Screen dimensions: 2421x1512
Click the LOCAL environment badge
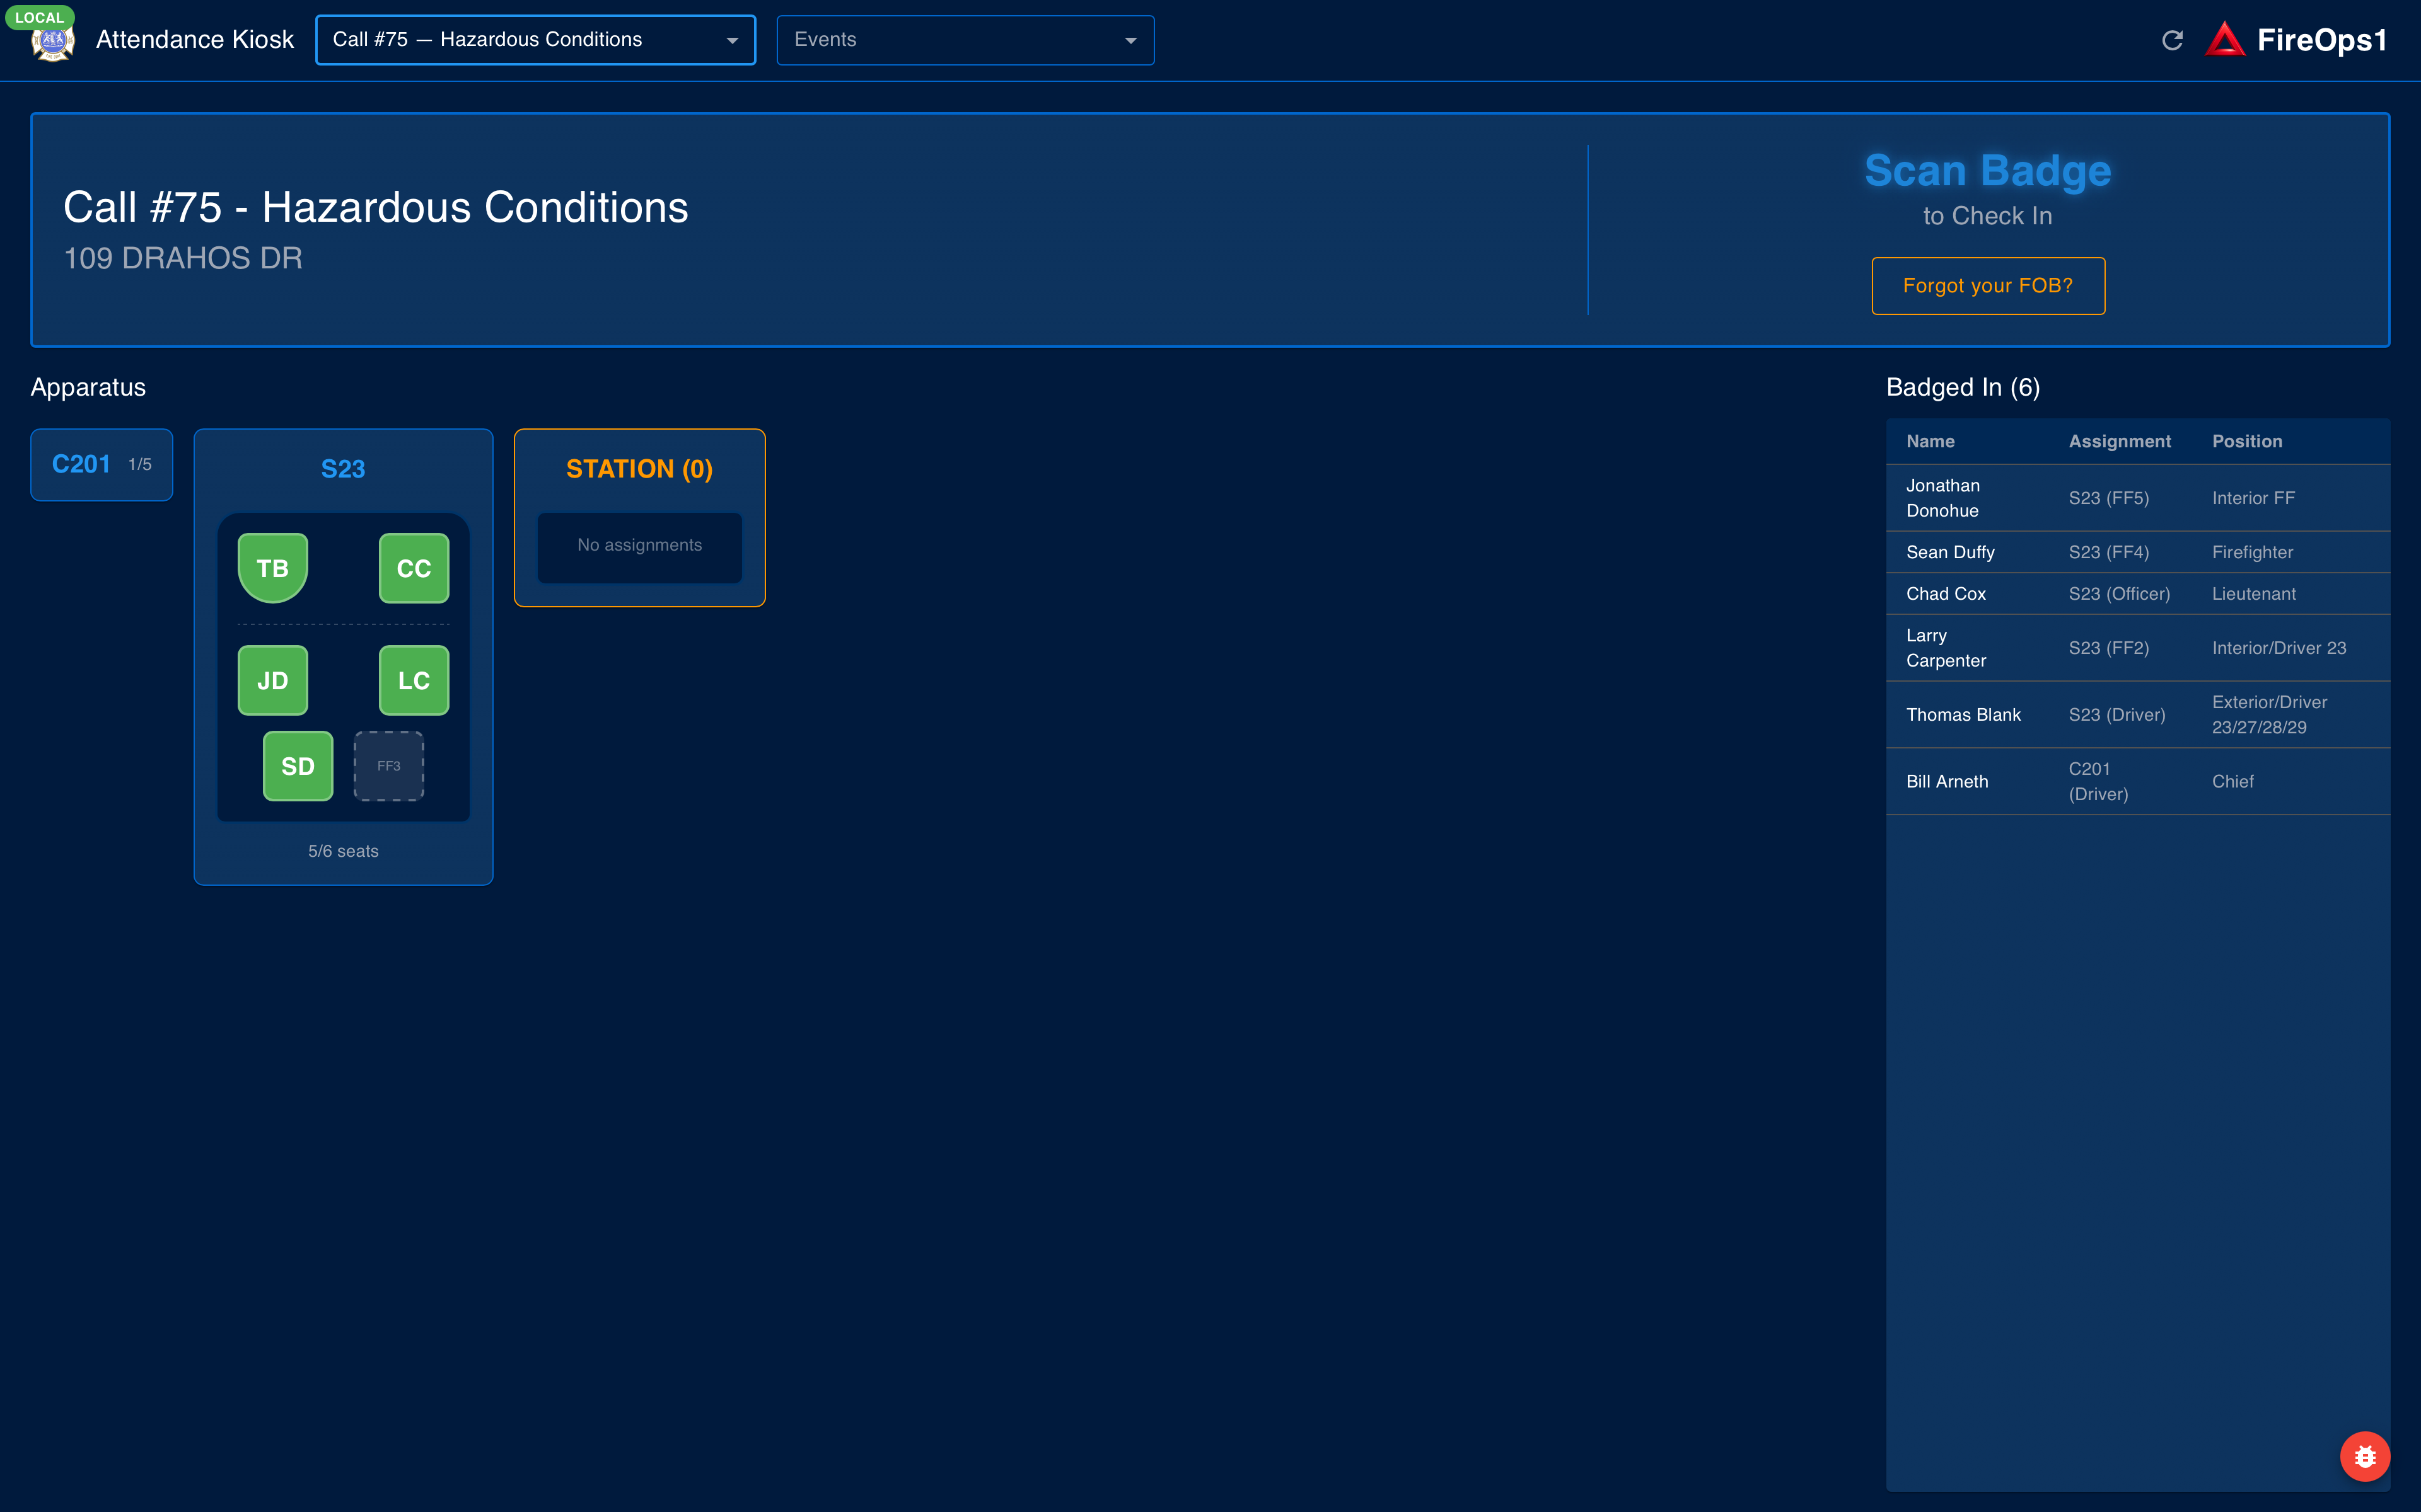[39, 17]
